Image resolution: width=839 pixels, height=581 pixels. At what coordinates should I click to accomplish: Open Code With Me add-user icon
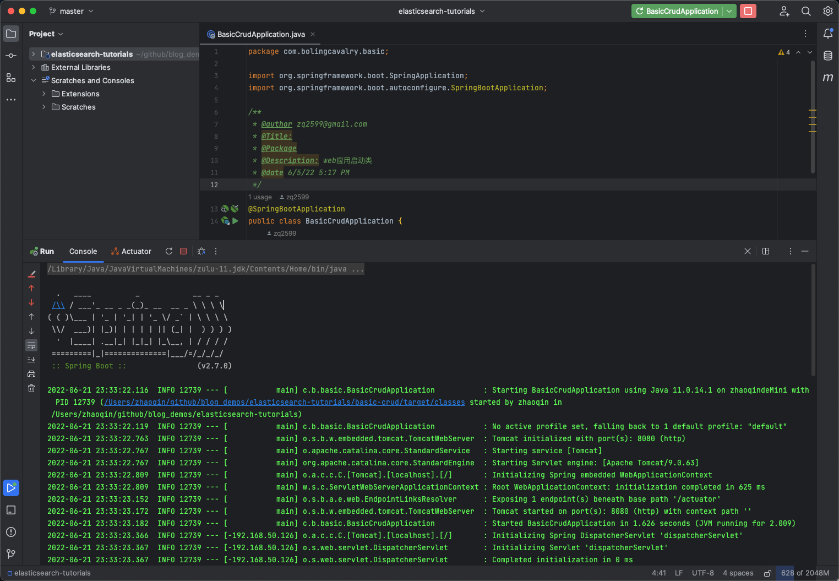(x=784, y=11)
